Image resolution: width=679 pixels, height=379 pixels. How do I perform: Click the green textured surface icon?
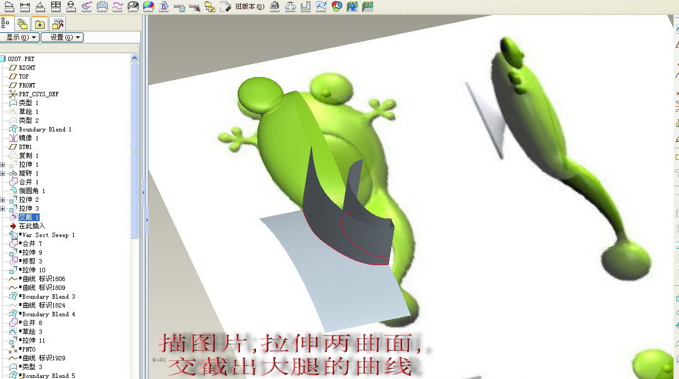[368, 7]
